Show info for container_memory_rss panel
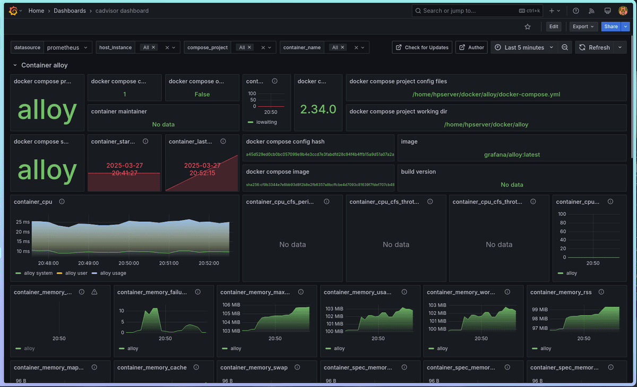The width and height of the screenshot is (637, 387). point(602,292)
